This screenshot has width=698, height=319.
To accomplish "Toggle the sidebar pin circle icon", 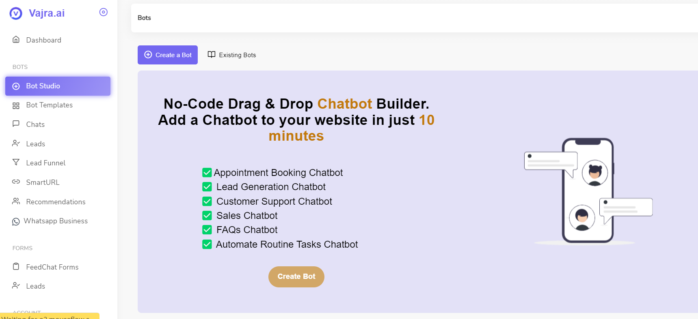I will click(x=104, y=12).
